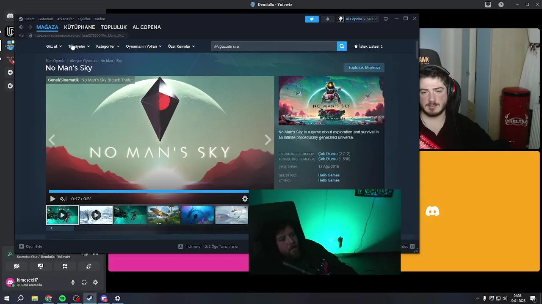Open Steam announcements megaphone button
This screenshot has width=542, height=304.
[312, 19]
